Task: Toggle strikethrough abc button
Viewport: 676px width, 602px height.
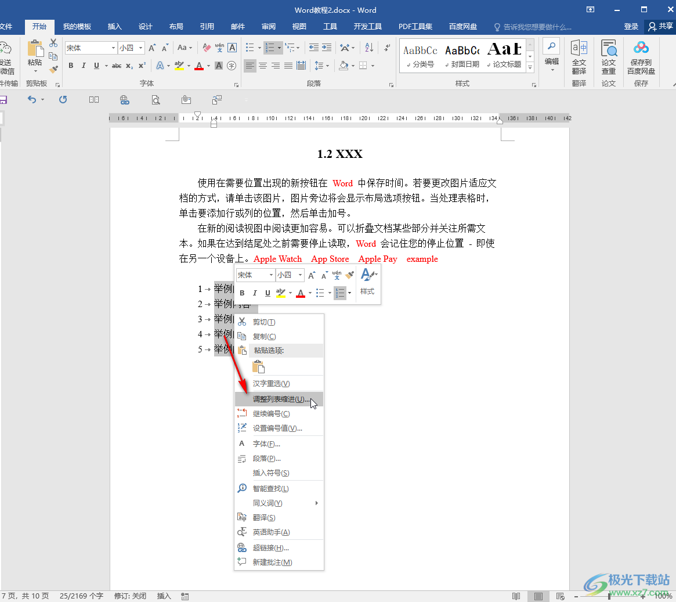Action: pyautogui.click(x=117, y=66)
